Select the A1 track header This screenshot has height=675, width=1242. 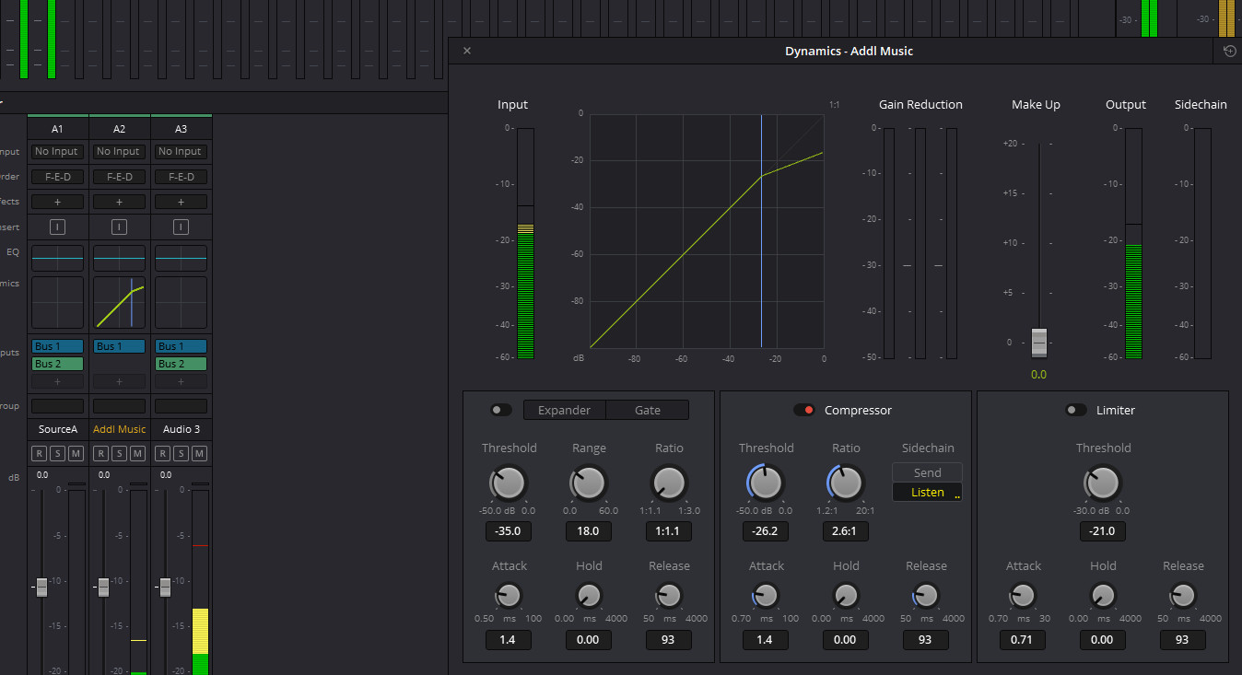click(57, 128)
